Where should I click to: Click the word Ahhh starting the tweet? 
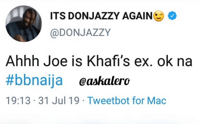(22, 61)
